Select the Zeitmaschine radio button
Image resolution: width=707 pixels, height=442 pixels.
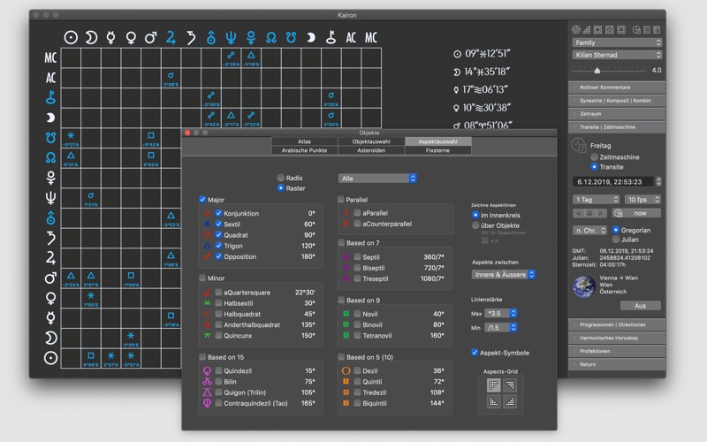click(594, 157)
